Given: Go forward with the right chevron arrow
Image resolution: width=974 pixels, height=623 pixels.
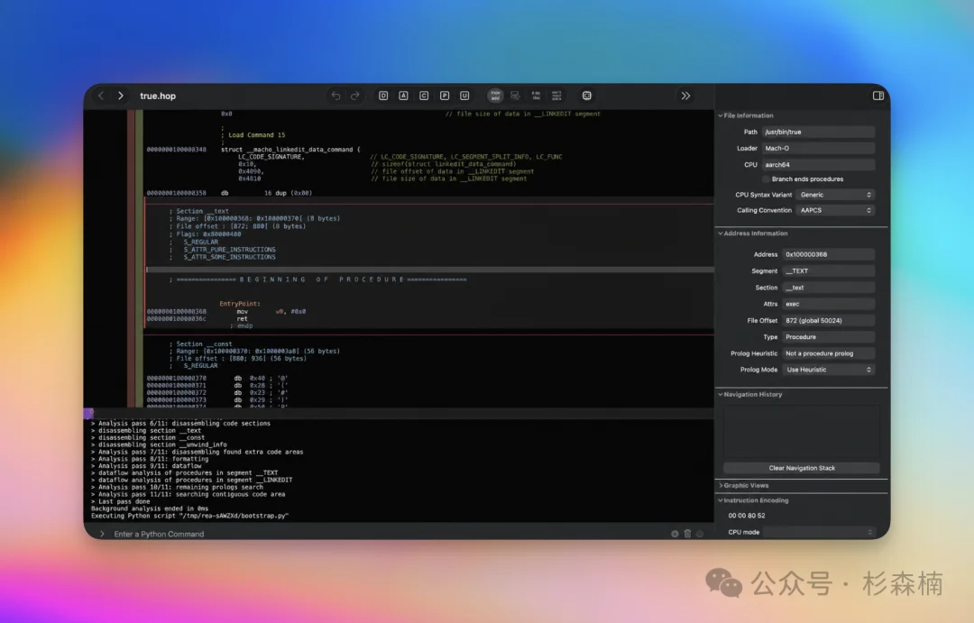Looking at the screenshot, I should pyautogui.click(x=121, y=96).
